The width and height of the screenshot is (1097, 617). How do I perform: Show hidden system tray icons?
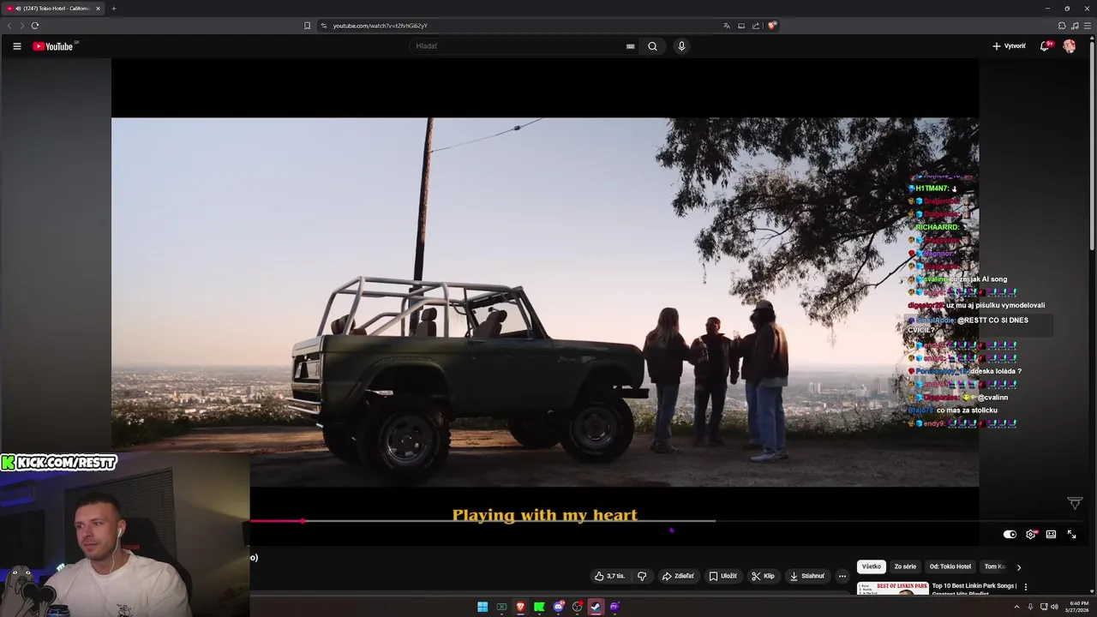1017,607
